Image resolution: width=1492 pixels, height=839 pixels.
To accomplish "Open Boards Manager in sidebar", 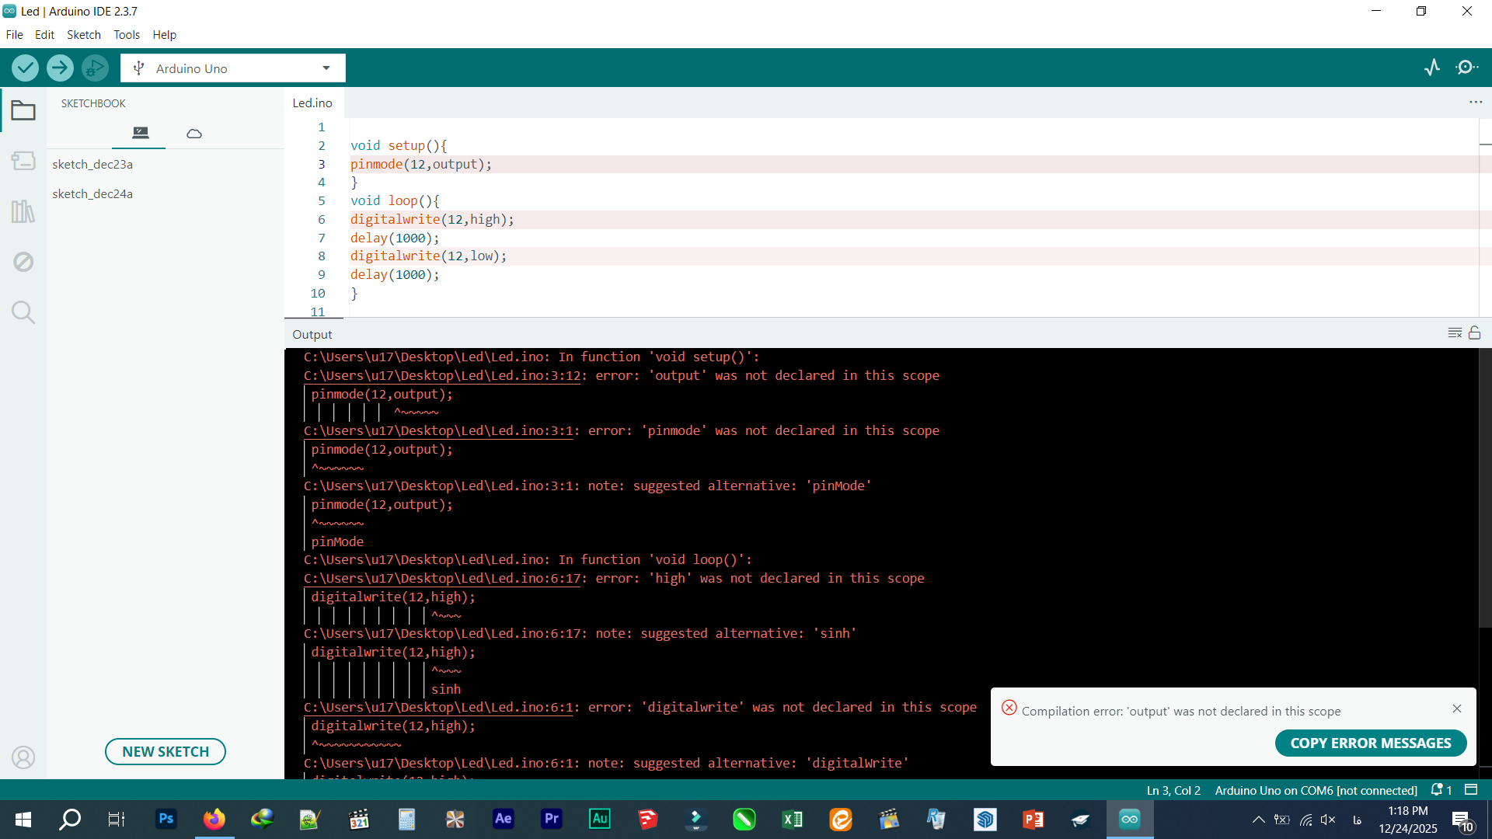I will tap(23, 161).
